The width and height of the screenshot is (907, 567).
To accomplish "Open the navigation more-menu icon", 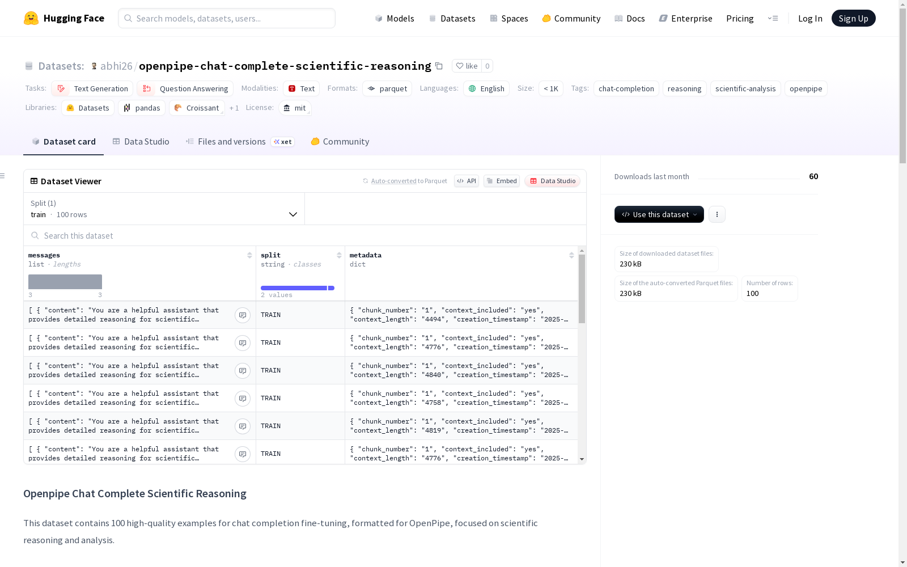I will [x=773, y=18].
